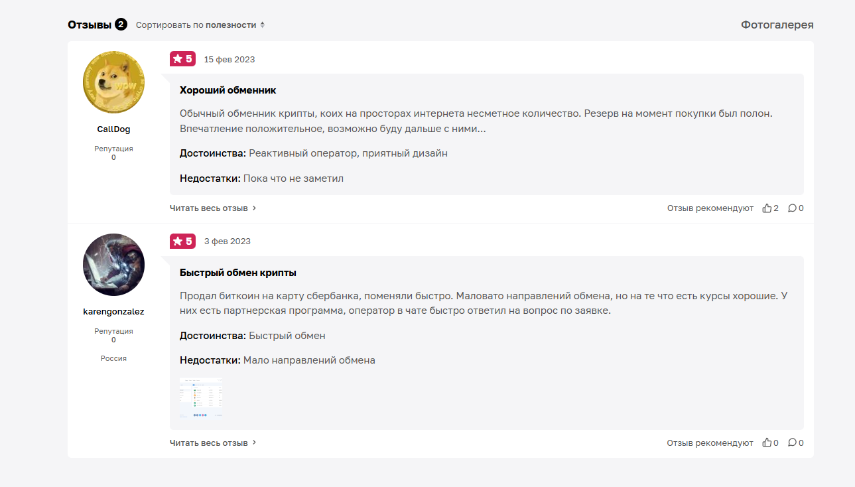
Task: Click the reviews count badge showing 2
Action: click(x=120, y=25)
